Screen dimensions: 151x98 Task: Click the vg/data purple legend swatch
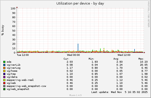pyautogui.click(x=4, y=77)
